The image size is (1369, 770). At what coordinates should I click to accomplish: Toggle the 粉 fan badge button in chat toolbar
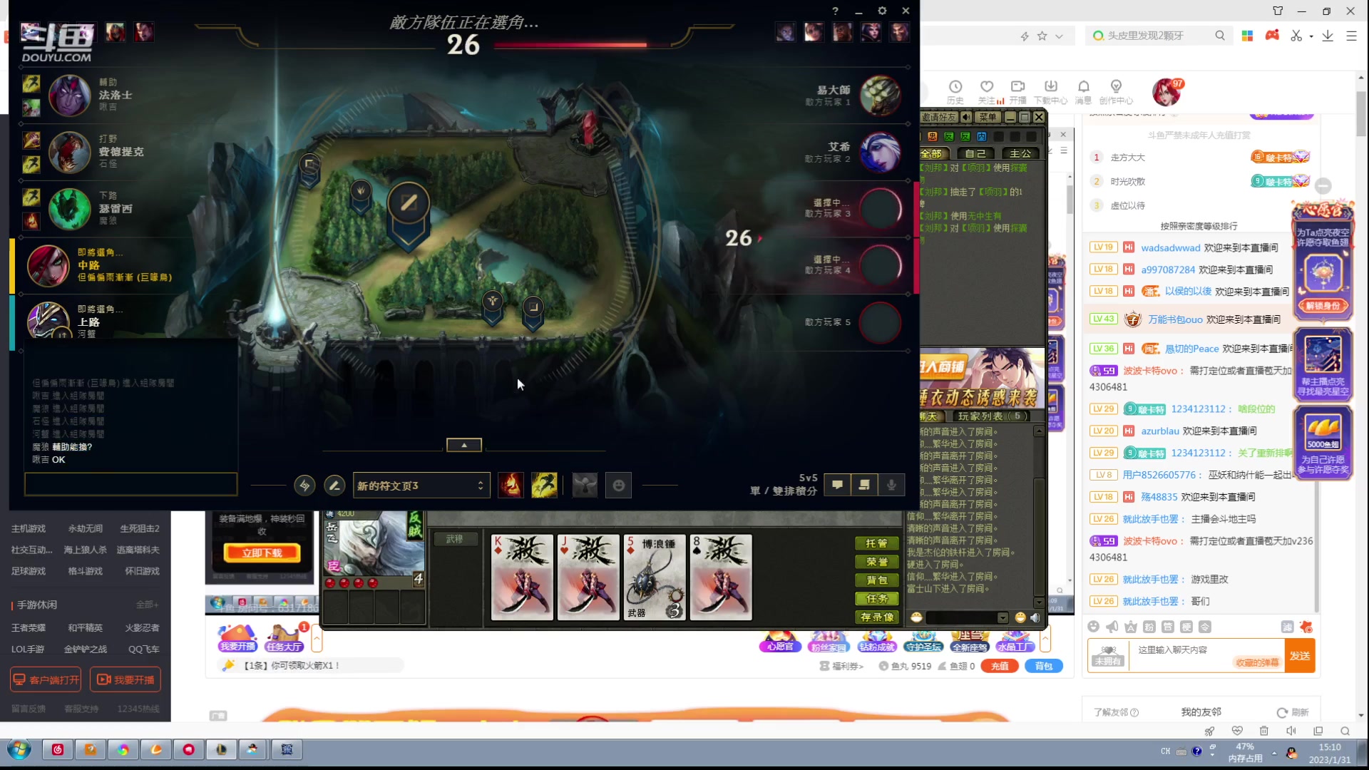[x=1149, y=627]
